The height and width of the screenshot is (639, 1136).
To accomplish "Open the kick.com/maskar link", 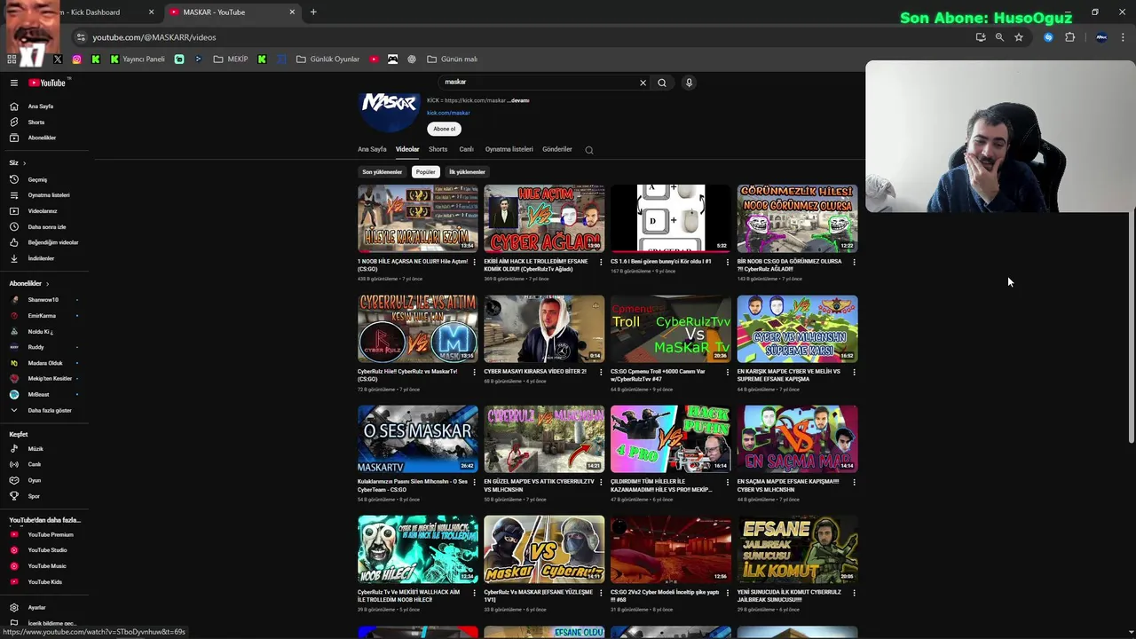I will tap(448, 114).
